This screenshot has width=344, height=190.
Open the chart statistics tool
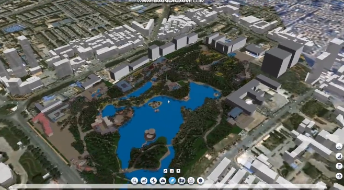144,181
